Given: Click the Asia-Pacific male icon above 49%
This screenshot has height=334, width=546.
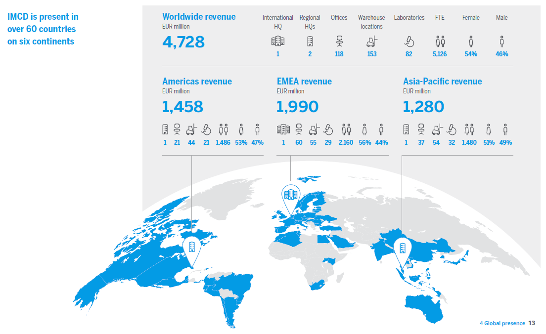Looking at the screenshot, I should pos(505,129).
